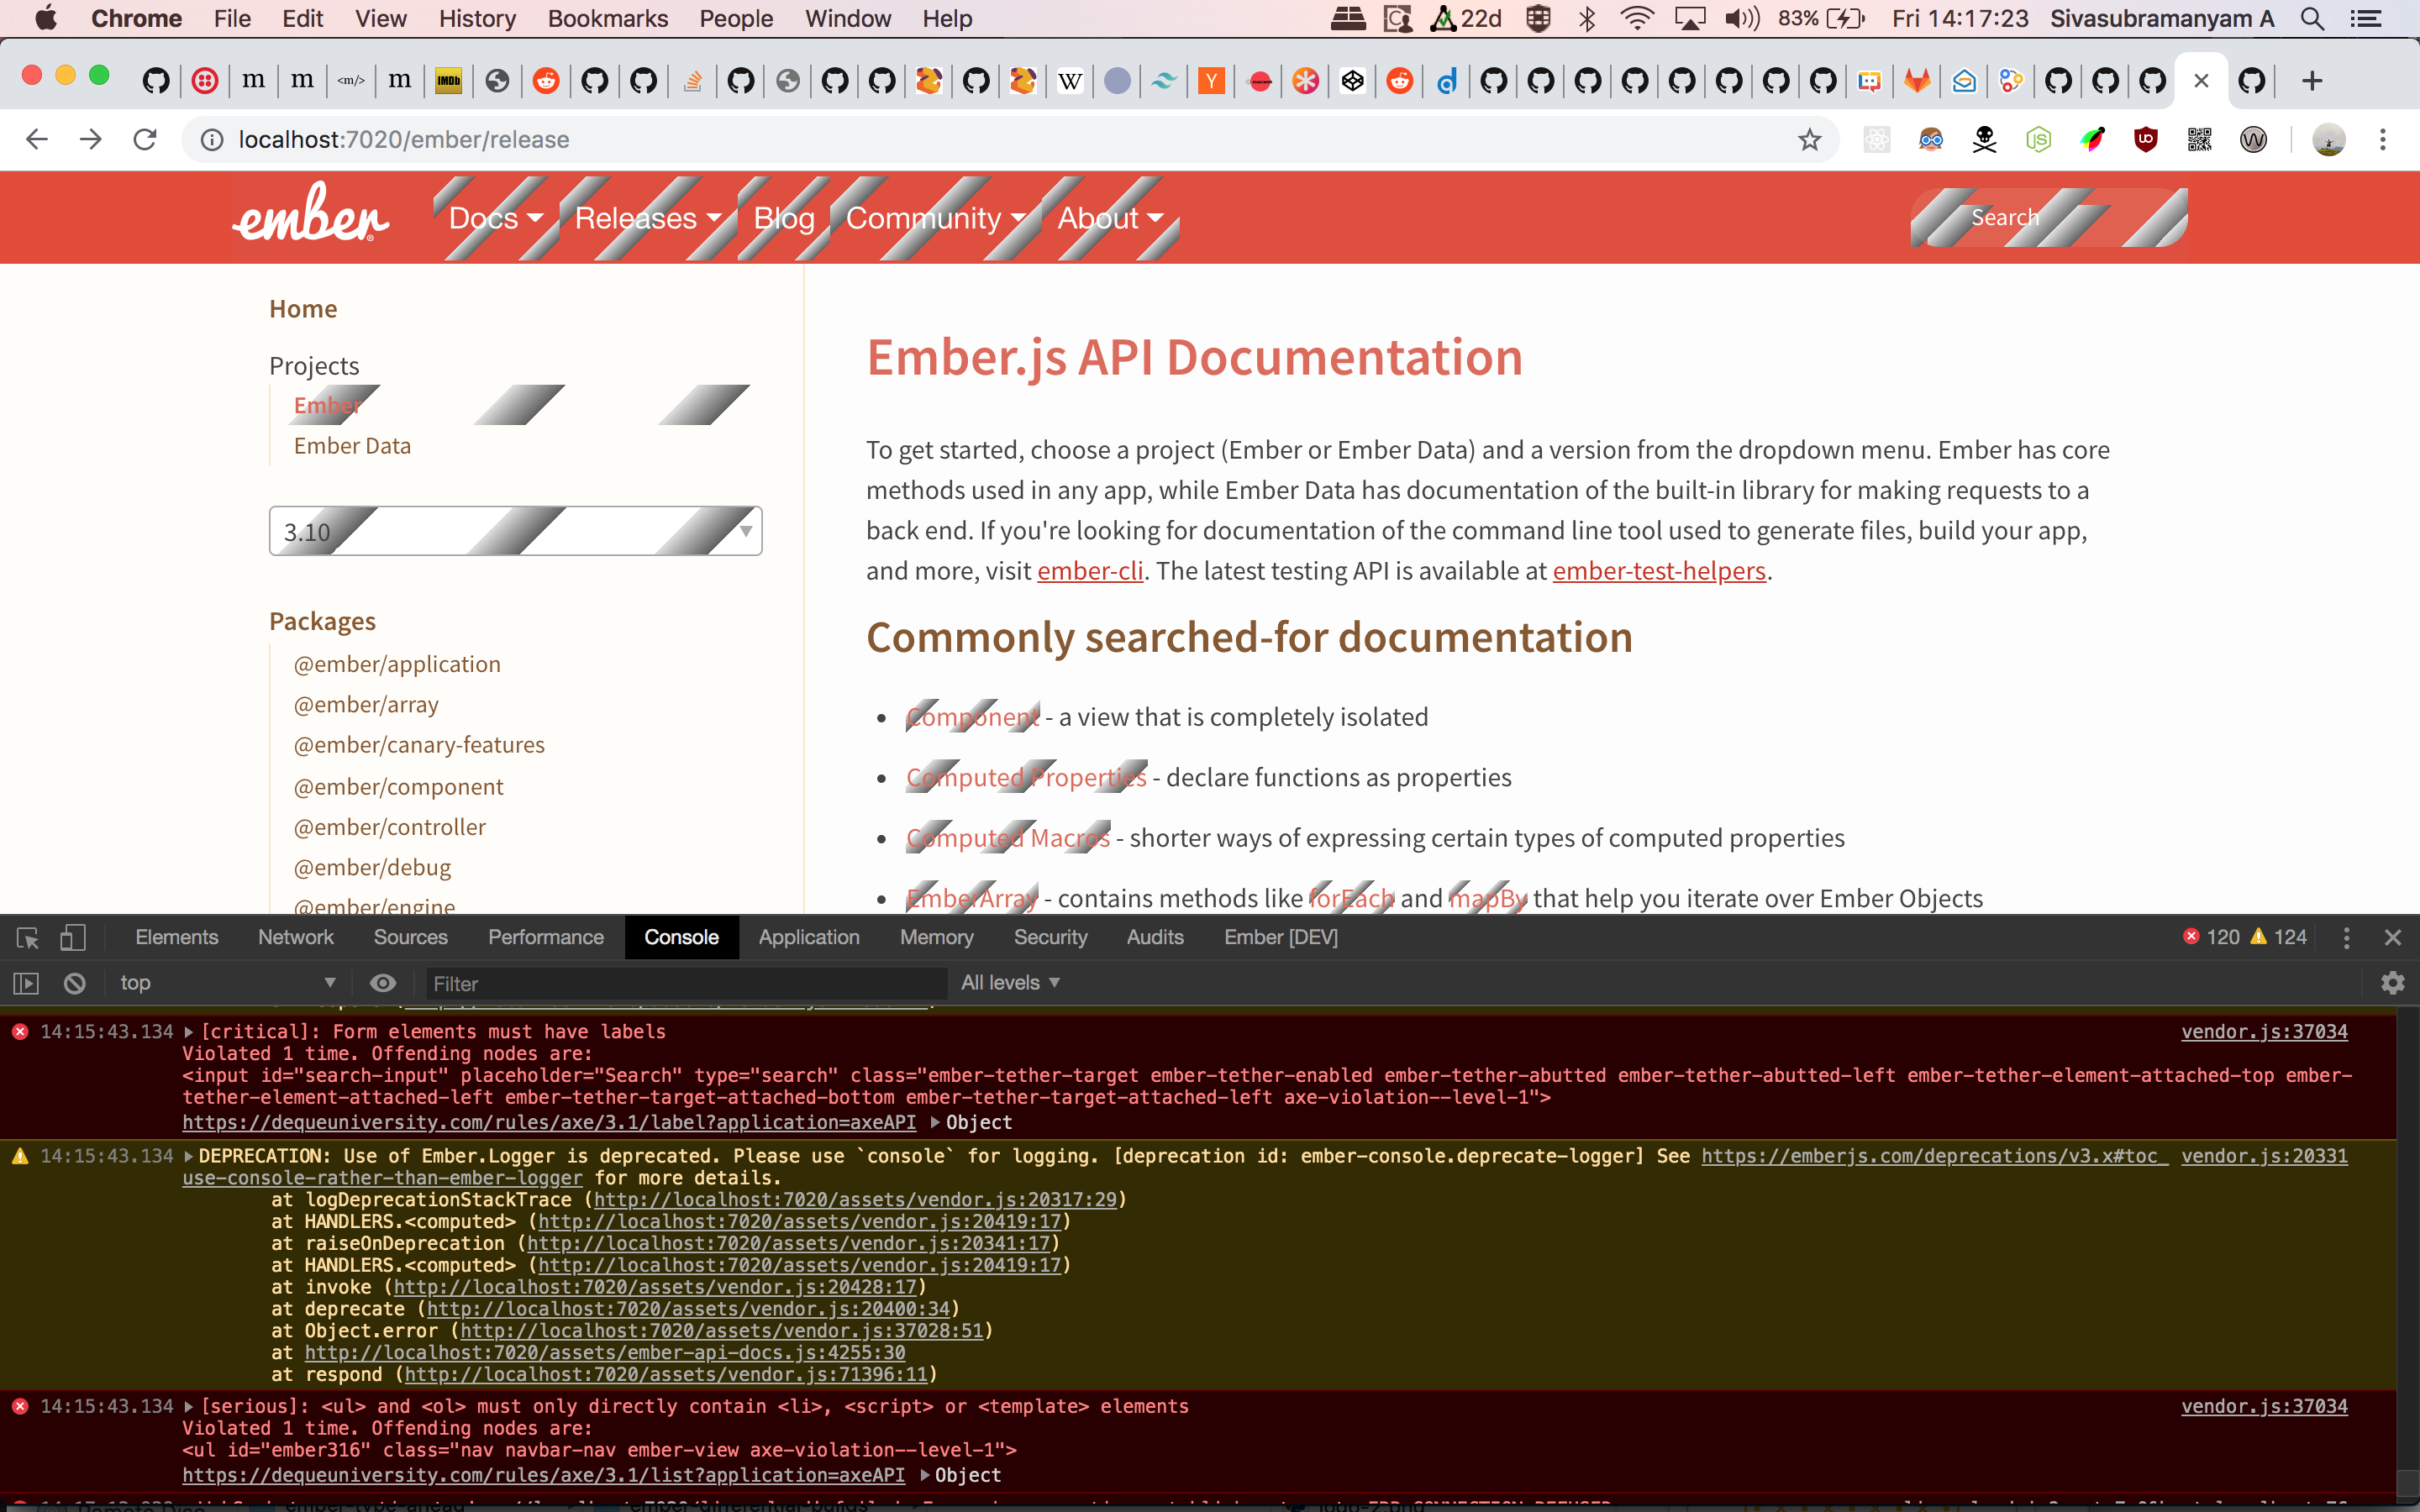The height and width of the screenshot is (1512, 2420).
Task: Open the Bookmarks menu in menu bar
Action: click(607, 19)
